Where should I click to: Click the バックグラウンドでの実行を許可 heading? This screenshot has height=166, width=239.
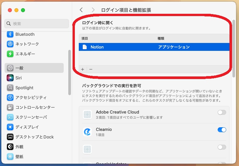tap(112, 86)
